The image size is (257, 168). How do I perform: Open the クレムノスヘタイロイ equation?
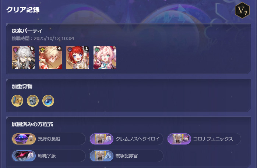click(x=126, y=139)
